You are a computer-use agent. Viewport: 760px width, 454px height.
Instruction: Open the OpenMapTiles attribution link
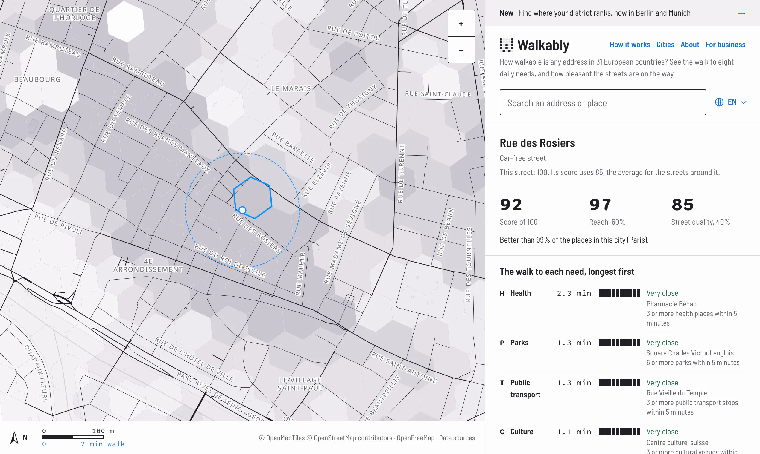coord(285,438)
